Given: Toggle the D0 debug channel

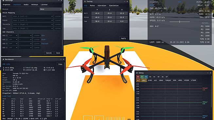Looking at the screenshot, I should [138, 77].
